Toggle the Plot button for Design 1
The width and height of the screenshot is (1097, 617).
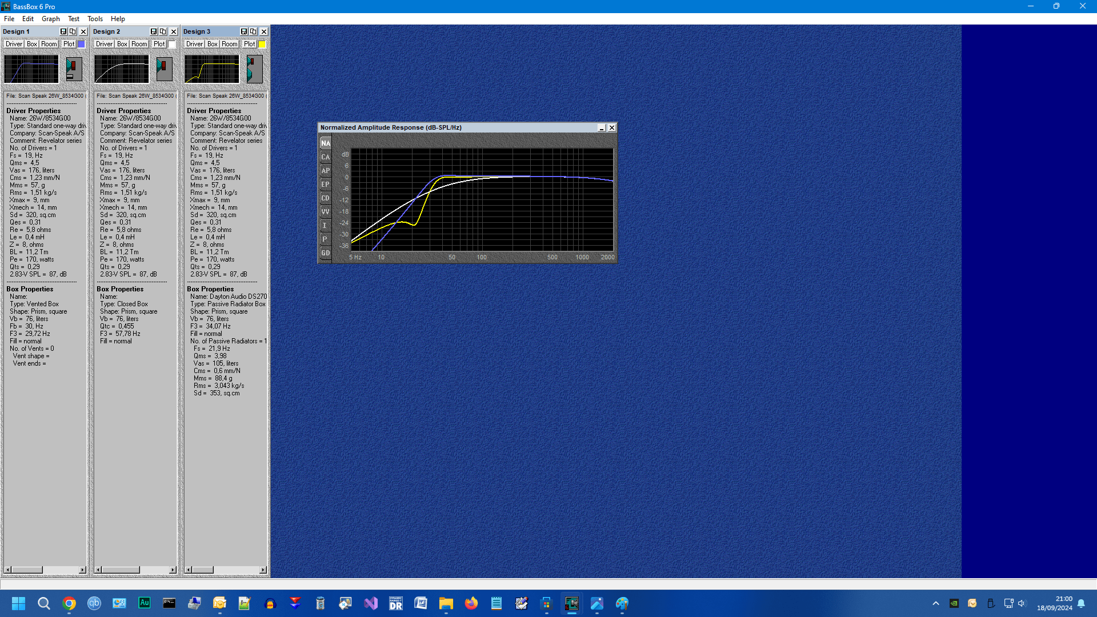point(69,44)
